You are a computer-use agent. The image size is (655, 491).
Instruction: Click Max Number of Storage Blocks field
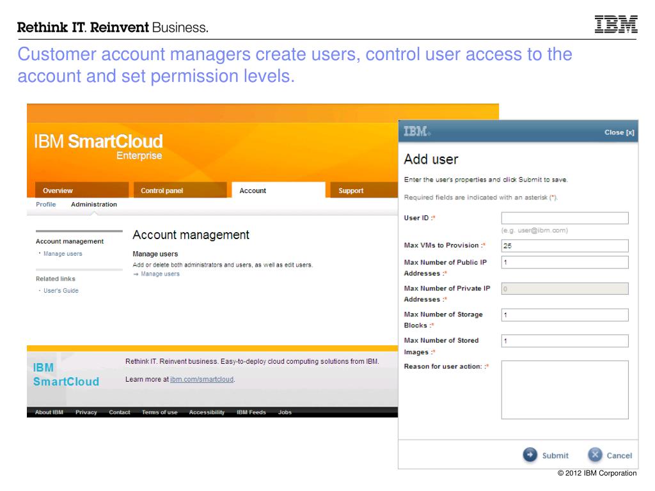tap(565, 315)
